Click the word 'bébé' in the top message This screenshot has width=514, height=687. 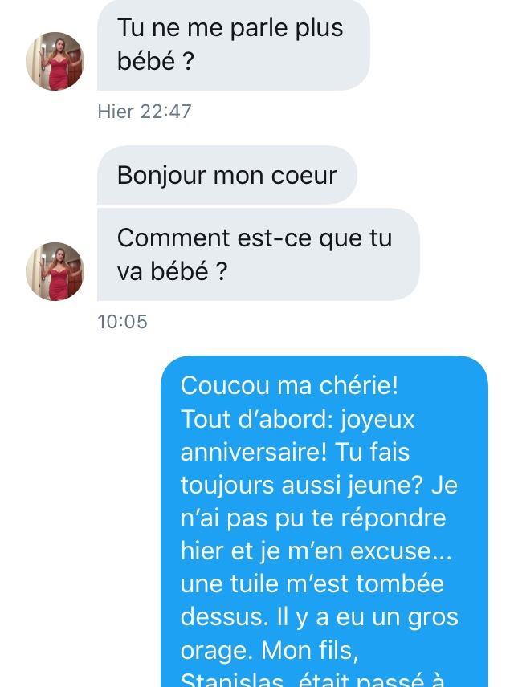coord(146,60)
